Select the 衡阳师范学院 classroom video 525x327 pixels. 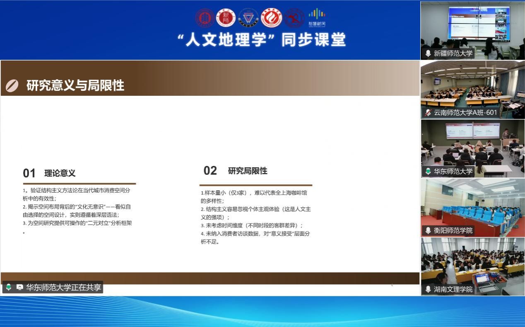472,204
